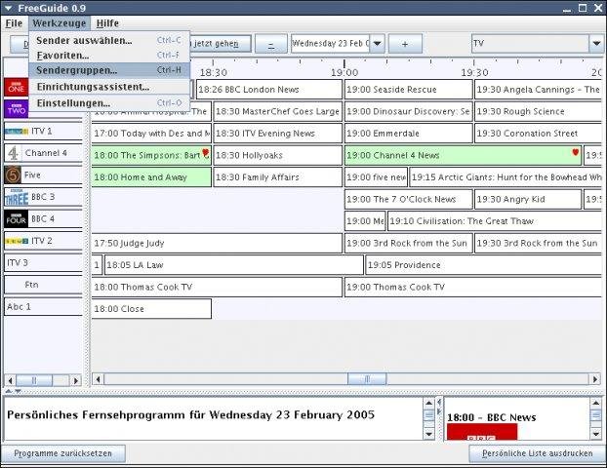Select 18:00 Home and Away programme
The width and height of the screenshot is (607, 468).
pos(151,177)
